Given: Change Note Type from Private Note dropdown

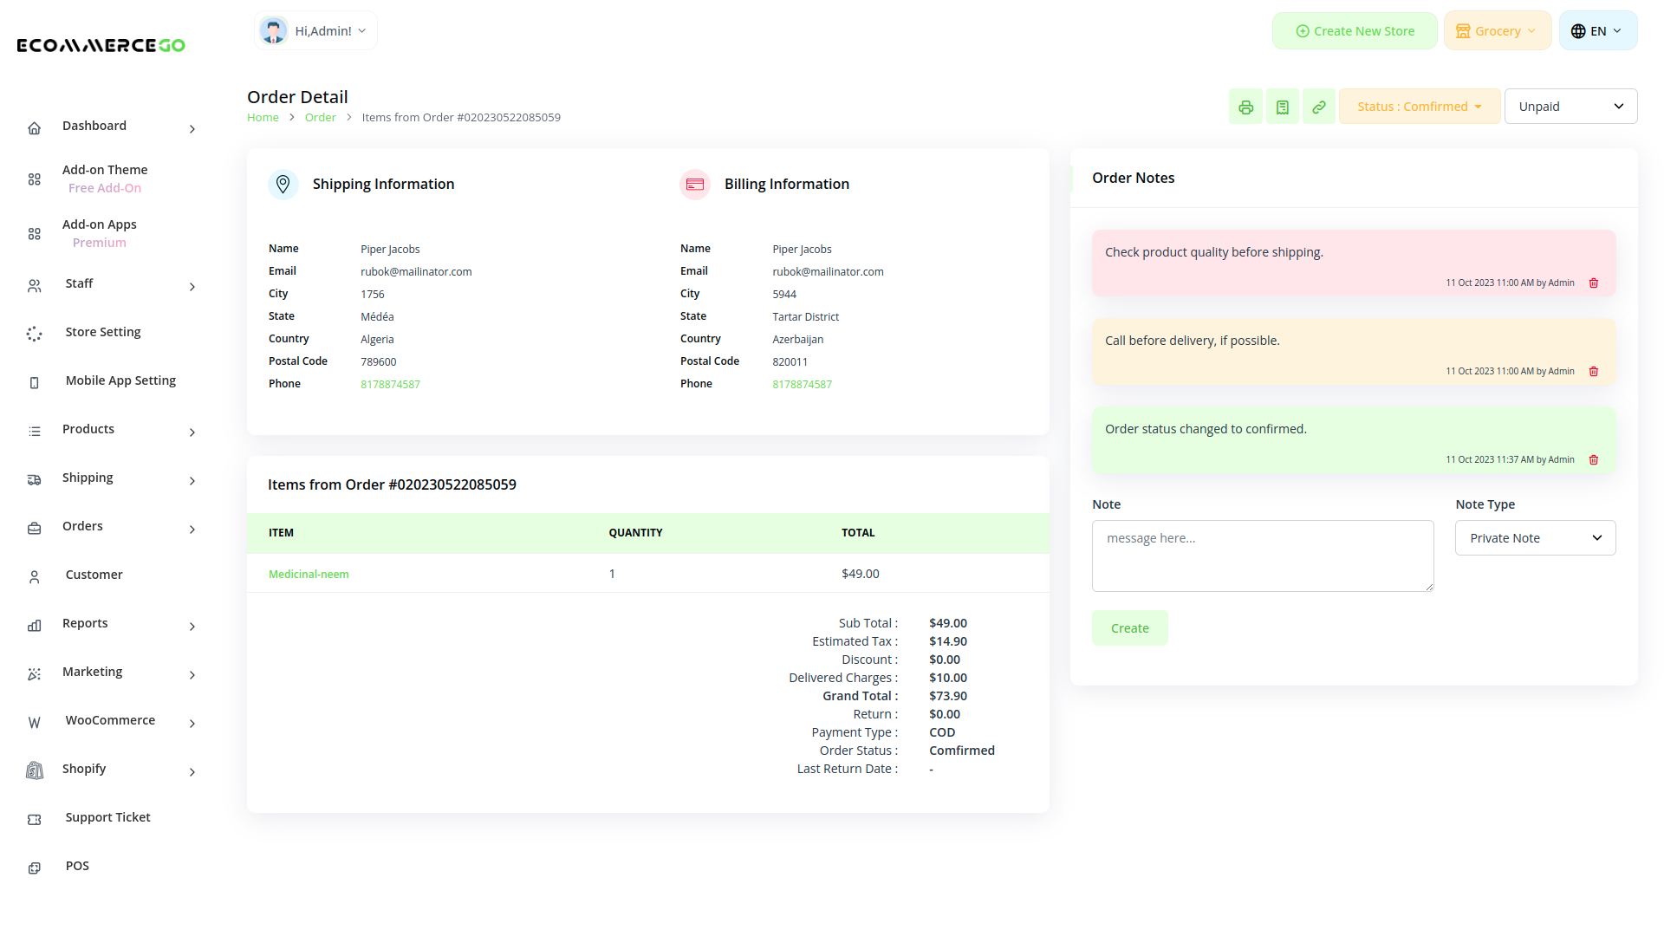Looking at the screenshot, I should [1535, 537].
